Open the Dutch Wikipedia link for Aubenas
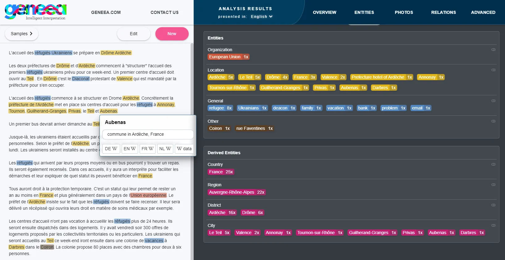Viewport: 505px width, 260px height. 165,149
